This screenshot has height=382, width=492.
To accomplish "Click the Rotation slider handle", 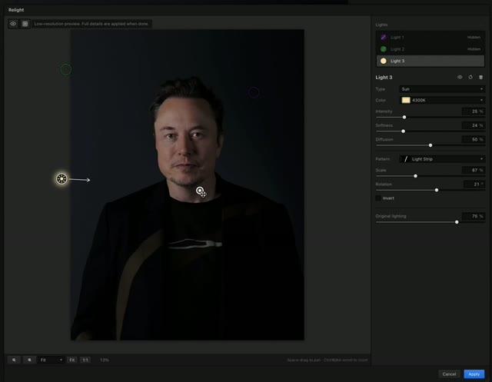I will pos(437,190).
